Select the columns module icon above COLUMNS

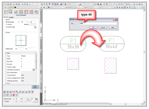[10, 12]
